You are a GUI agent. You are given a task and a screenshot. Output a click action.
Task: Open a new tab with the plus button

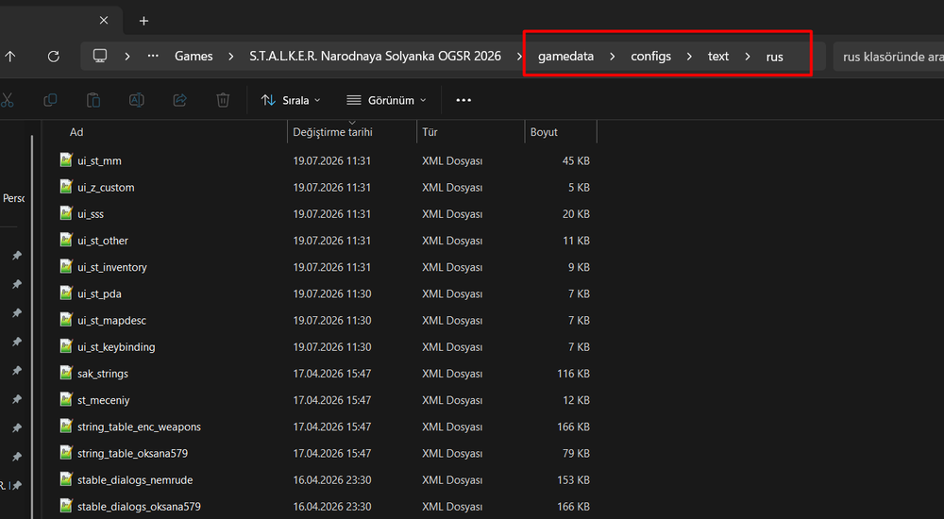(143, 21)
